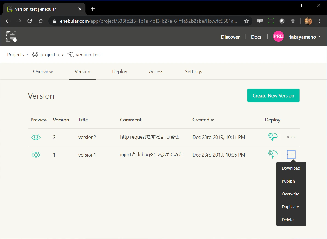Open the Access tab
The width and height of the screenshot is (327, 239).
click(156, 72)
